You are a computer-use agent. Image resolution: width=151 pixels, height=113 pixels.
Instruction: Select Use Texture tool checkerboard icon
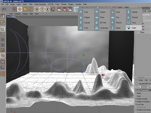tap(3, 62)
